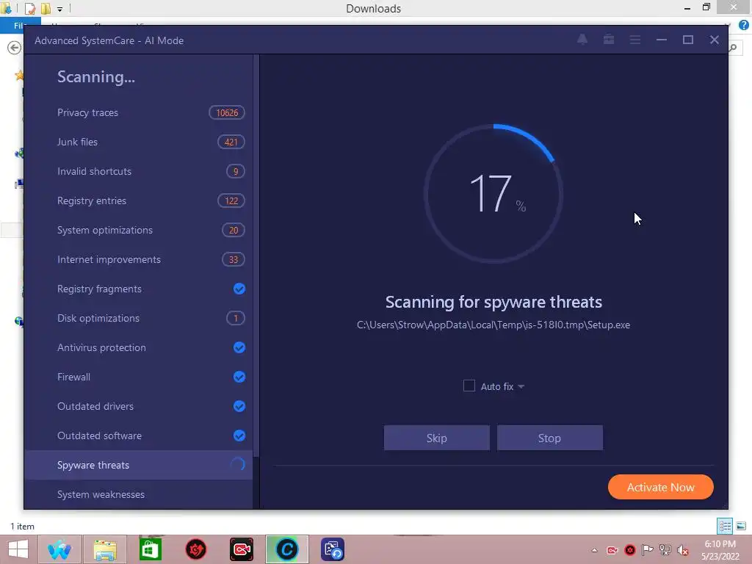Select the Invalid shortcuts label
Viewport: 752px width, 564px height.
point(94,171)
